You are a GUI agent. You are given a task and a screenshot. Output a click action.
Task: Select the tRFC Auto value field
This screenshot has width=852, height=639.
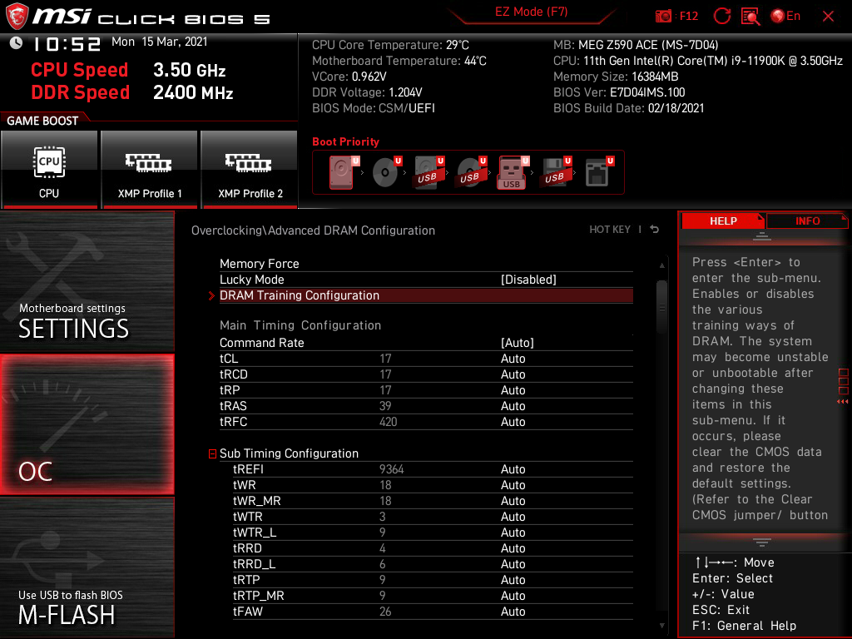513,422
